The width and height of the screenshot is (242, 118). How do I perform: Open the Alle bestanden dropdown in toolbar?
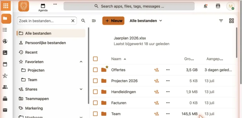pyautogui.click(x=146, y=21)
